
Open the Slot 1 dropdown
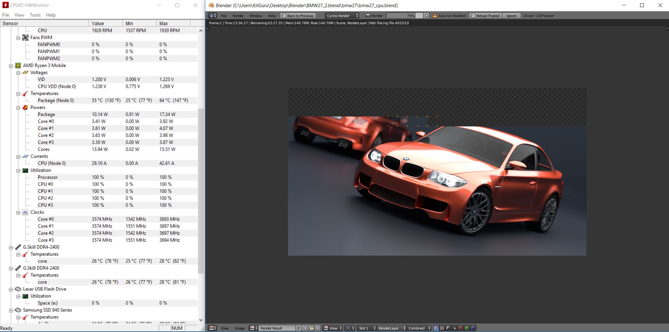click(x=367, y=328)
